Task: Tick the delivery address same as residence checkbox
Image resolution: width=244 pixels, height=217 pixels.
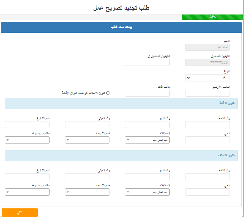Action: tap(108, 93)
